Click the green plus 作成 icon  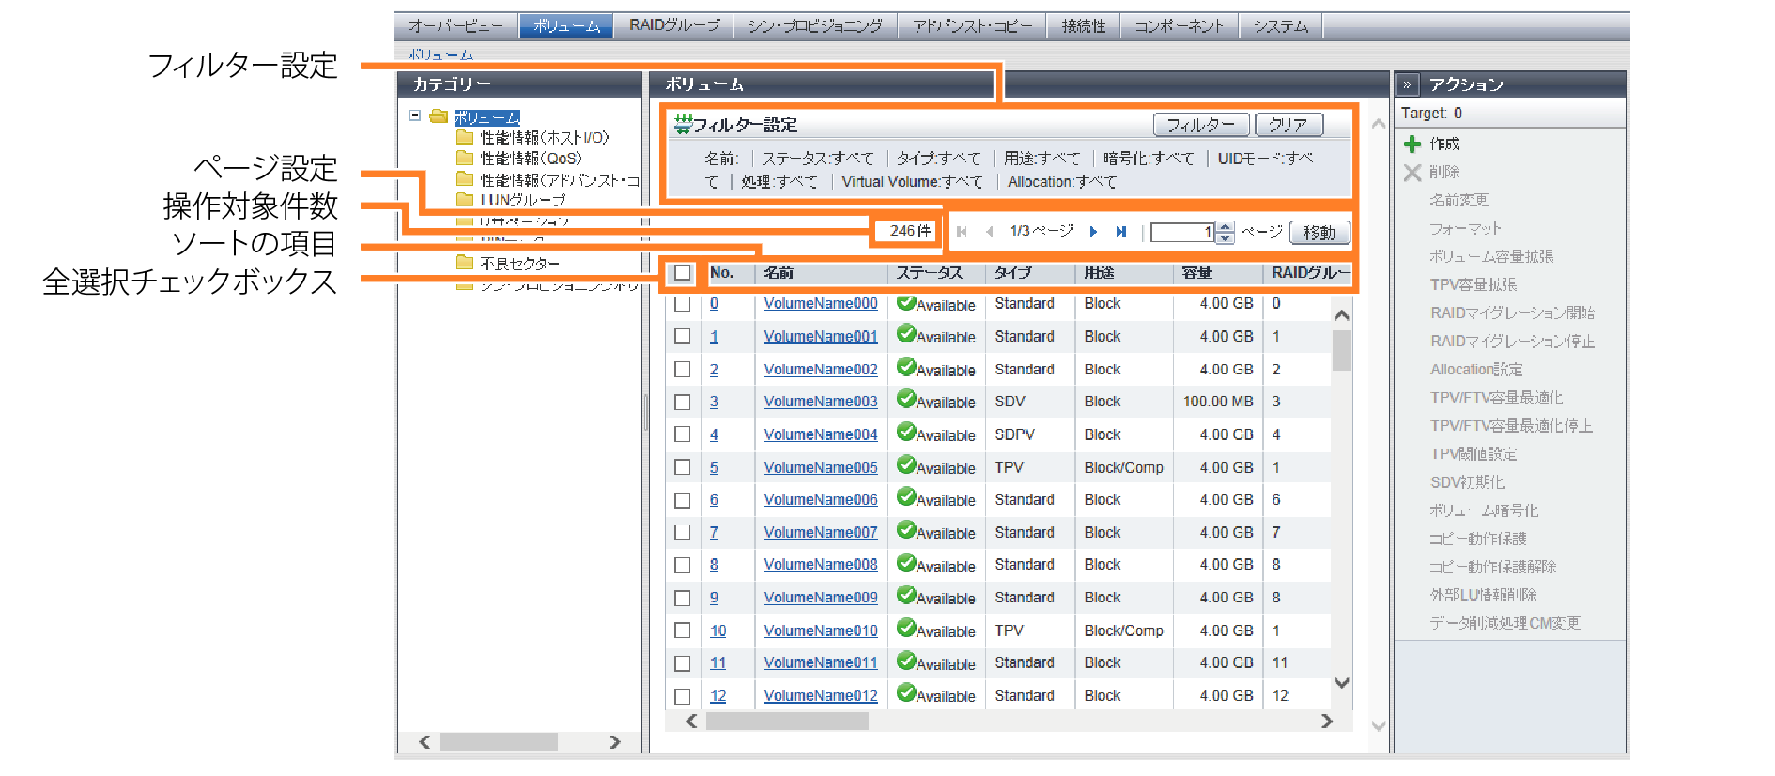[x=1412, y=144]
